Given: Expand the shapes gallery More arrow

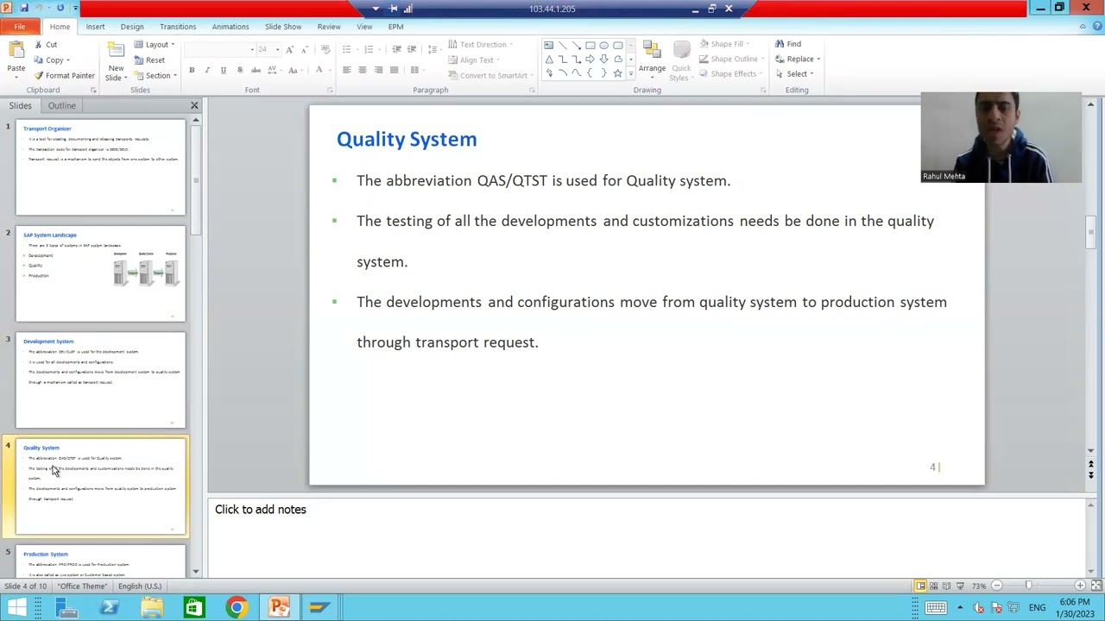Looking at the screenshot, I should 631,74.
